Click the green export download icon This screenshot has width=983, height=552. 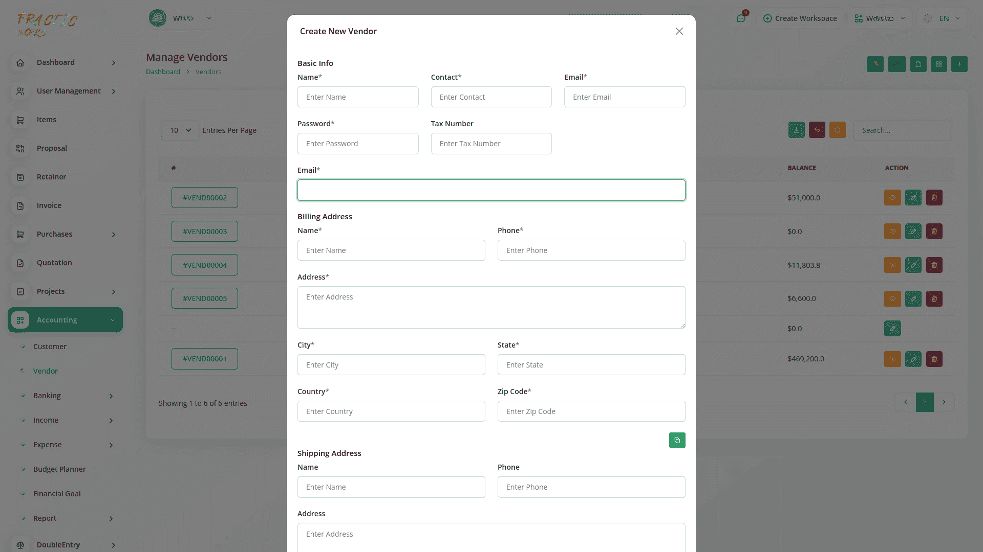(x=796, y=130)
